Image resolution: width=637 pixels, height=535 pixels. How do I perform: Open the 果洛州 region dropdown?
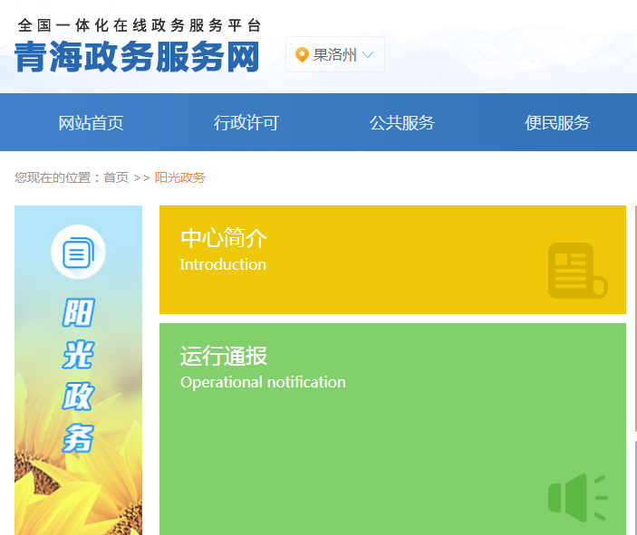click(335, 54)
